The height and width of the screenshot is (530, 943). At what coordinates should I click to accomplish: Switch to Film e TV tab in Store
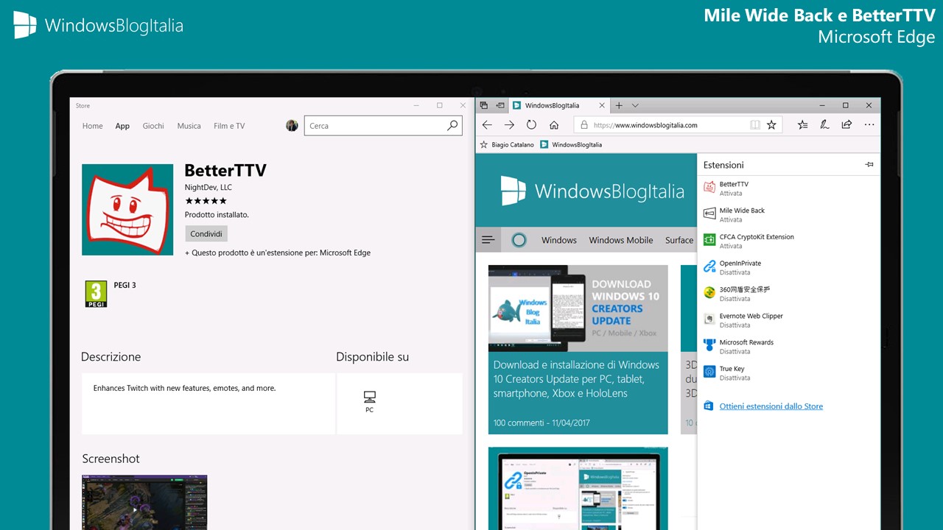(x=229, y=126)
